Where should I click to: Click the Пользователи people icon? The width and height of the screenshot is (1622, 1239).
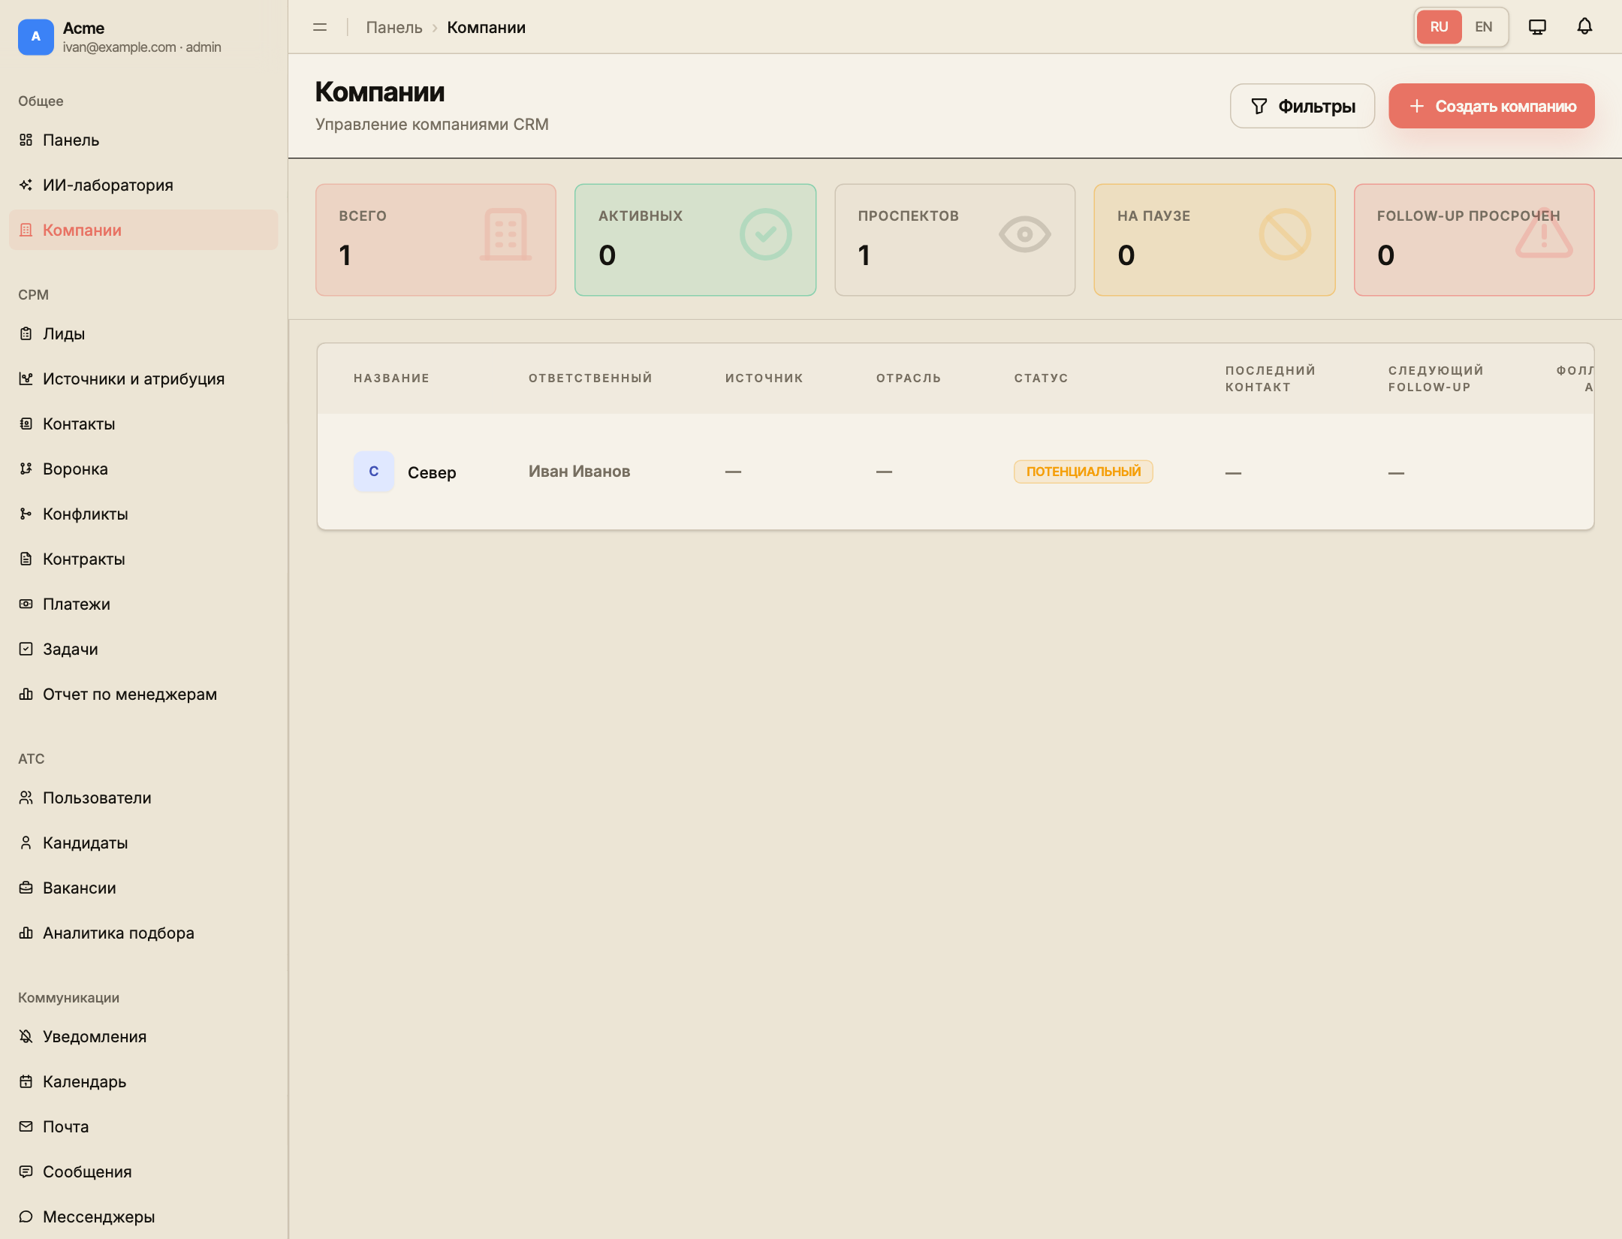coord(26,797)
